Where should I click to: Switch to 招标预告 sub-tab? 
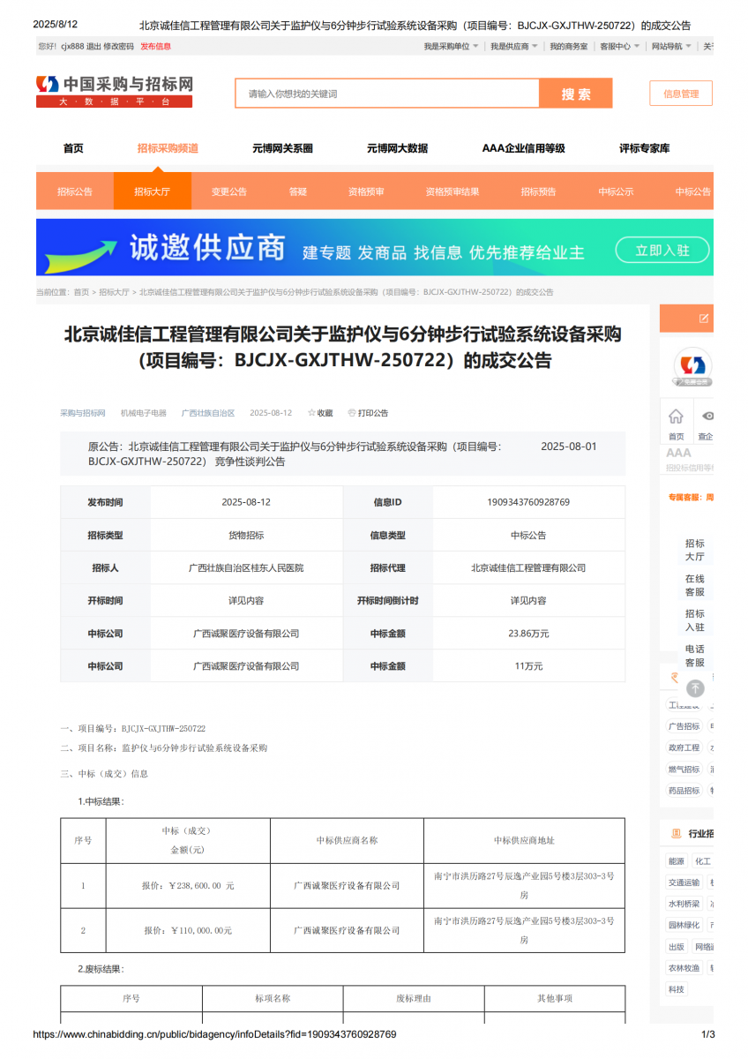pos(538,192)
